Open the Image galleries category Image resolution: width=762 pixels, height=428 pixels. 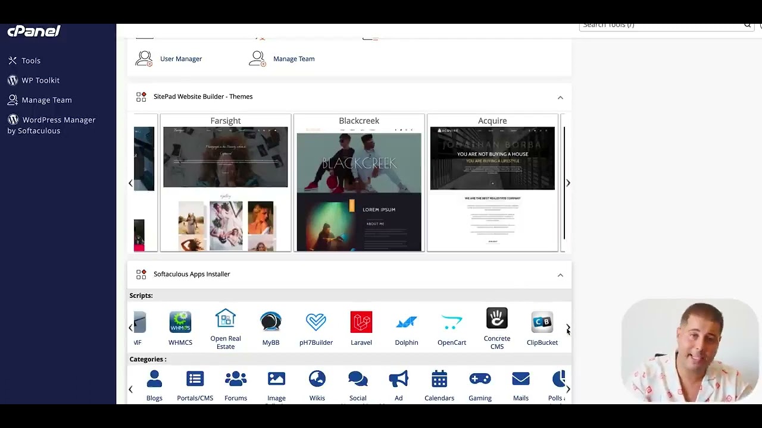pyautogui.click(x=276, y=387)
